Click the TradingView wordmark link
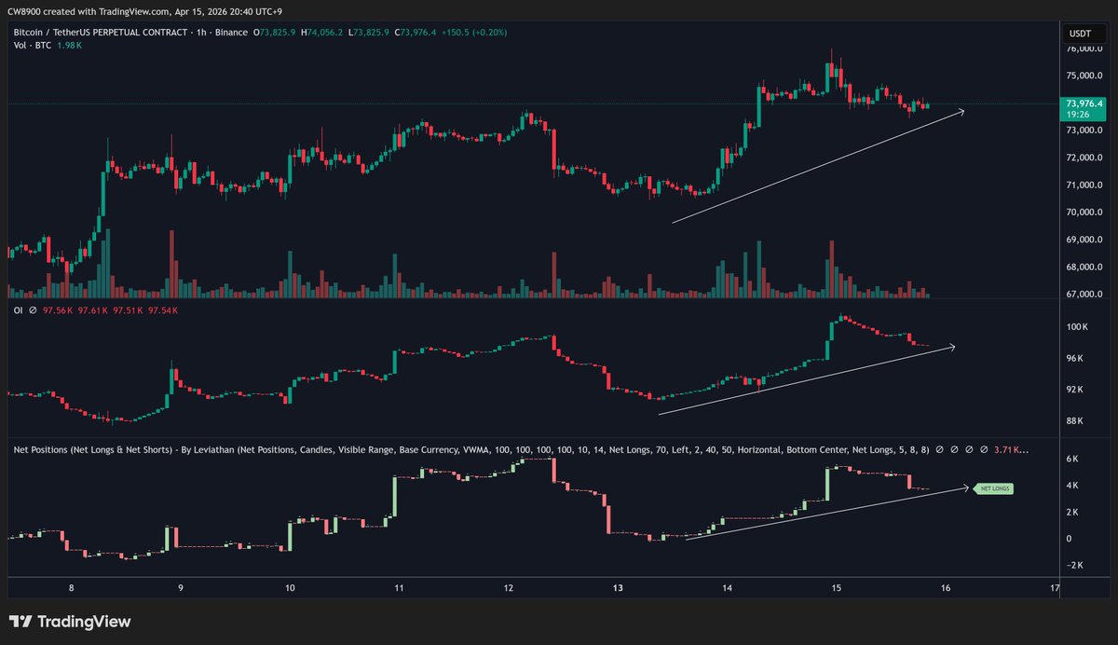 [x=84, y=622]
